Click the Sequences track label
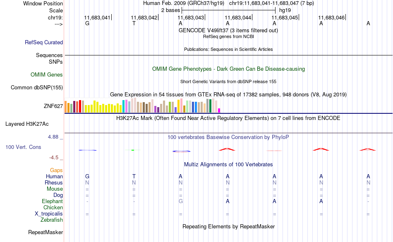393x242 pixels. pyautogui.click(x=49, y=55)
